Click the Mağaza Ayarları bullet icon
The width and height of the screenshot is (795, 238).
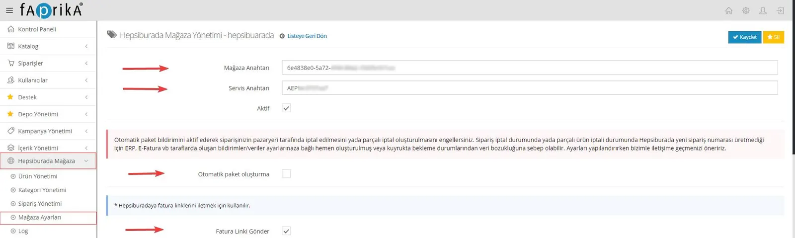tap(13, 218)
